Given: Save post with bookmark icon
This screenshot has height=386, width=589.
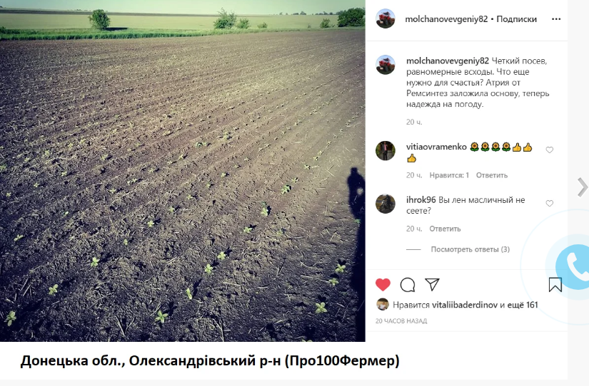Looking at the screenshot, I should (555, 285).
